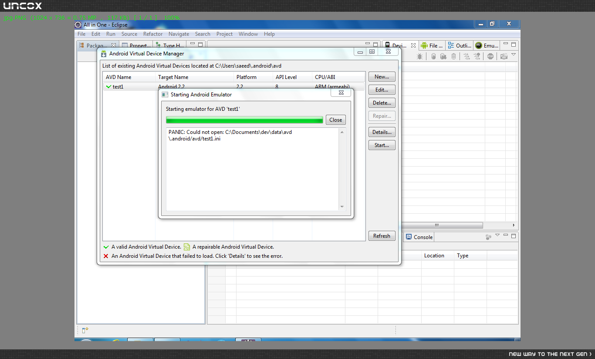Open the File menu
595x359 pixels.
pyautogui.click(x=81, y=34)
